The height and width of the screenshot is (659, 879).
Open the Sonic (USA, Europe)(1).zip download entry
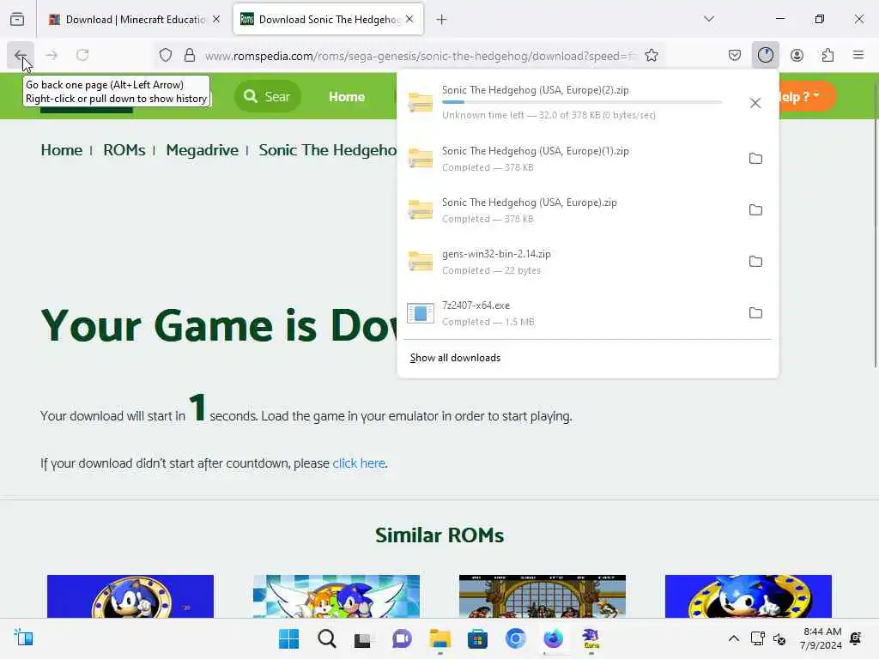(x=569, y=159)
